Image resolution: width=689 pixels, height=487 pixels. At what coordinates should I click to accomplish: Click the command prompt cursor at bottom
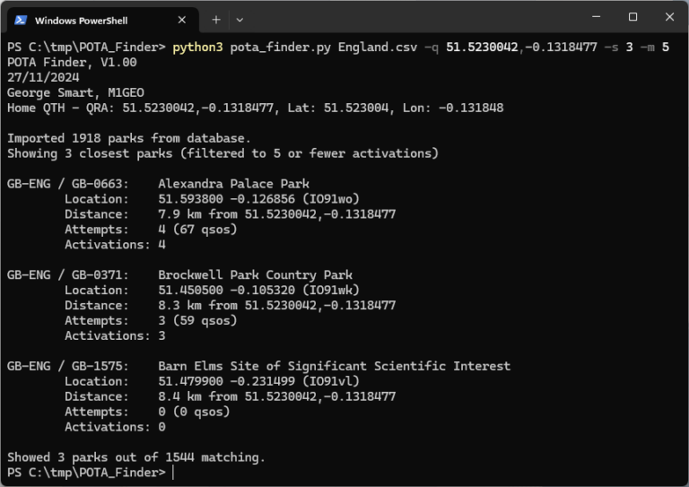coord(173,473)
